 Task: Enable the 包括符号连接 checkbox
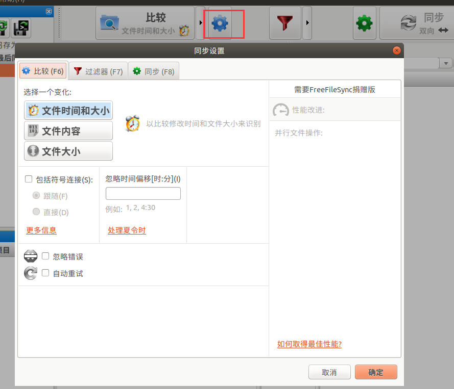(29, 179)
